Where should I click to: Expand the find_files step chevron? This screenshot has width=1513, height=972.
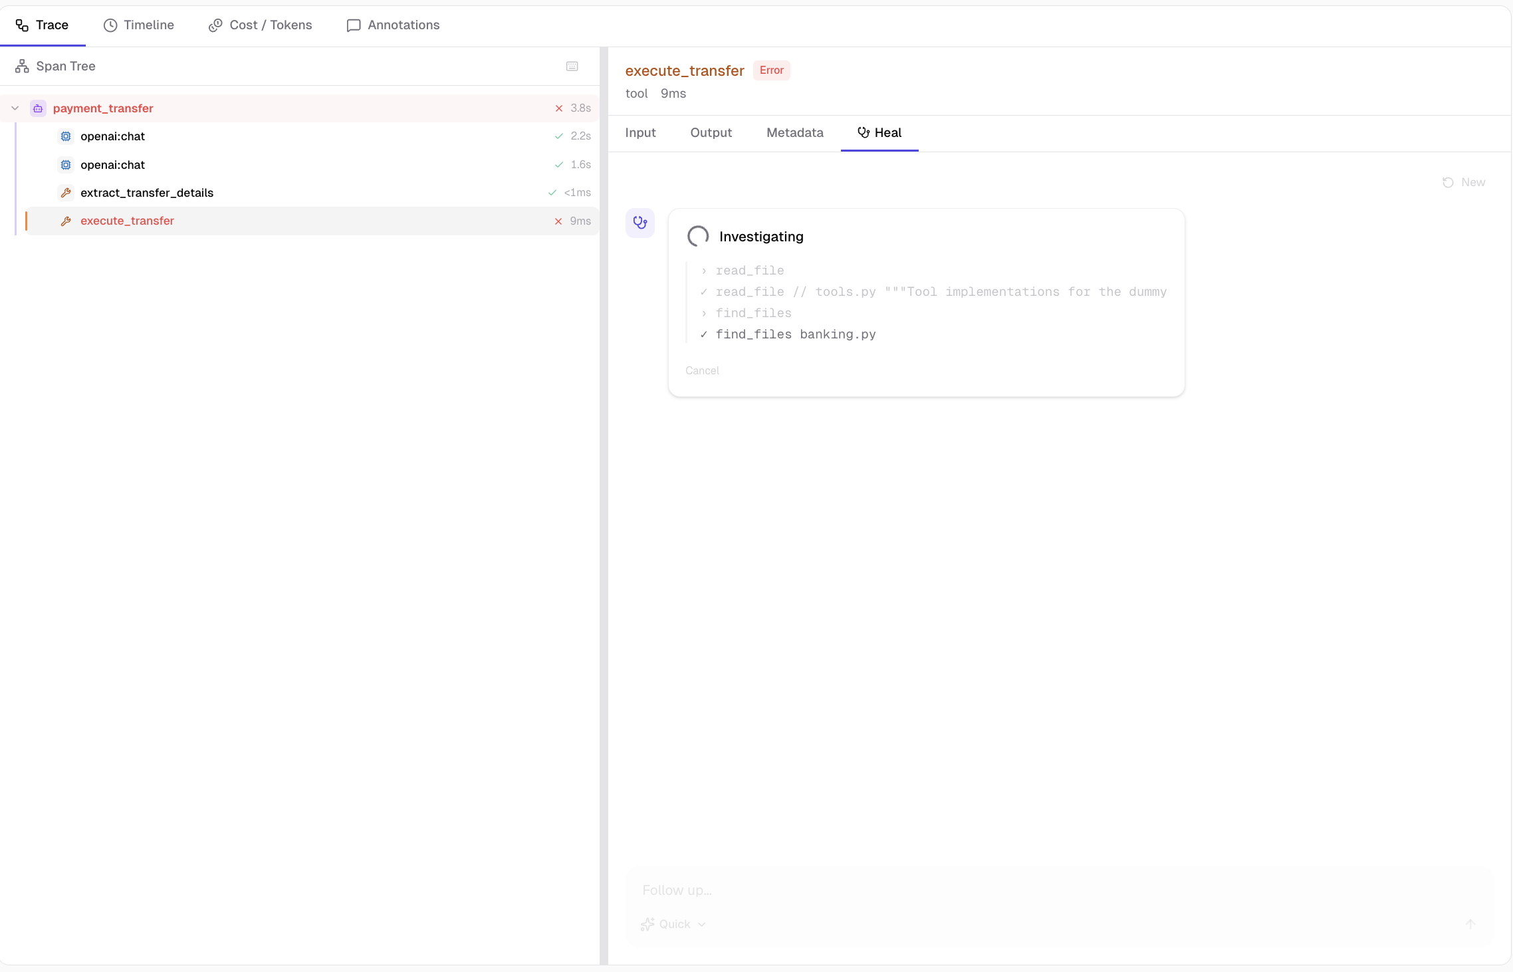(704, 313)
